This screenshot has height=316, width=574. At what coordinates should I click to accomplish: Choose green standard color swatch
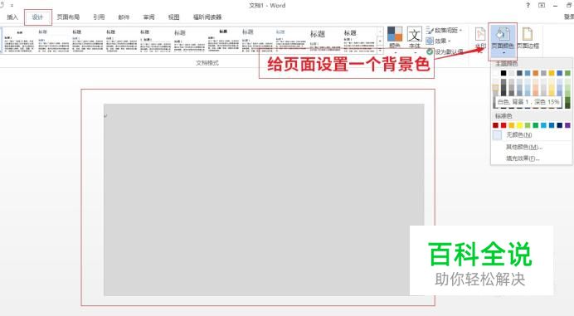(536, 125)
